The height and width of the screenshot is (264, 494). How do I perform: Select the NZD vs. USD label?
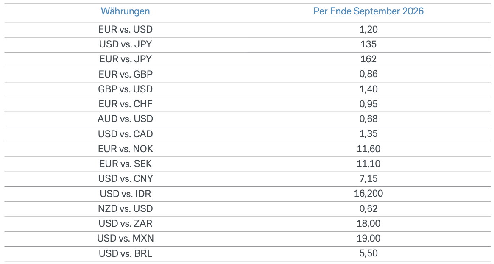click(125, 208)
